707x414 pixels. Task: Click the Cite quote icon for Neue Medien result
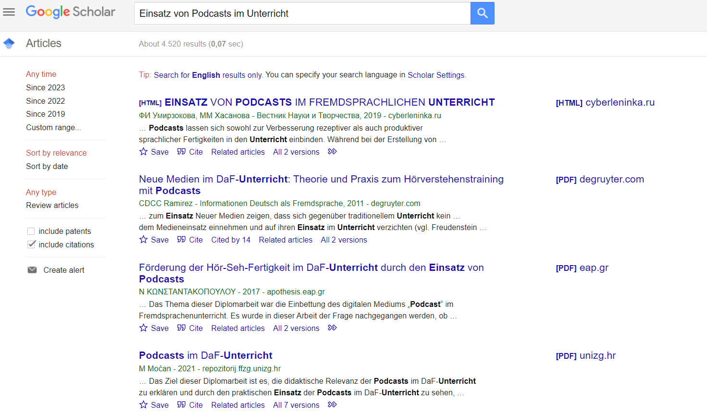click(x=181, y=240)
